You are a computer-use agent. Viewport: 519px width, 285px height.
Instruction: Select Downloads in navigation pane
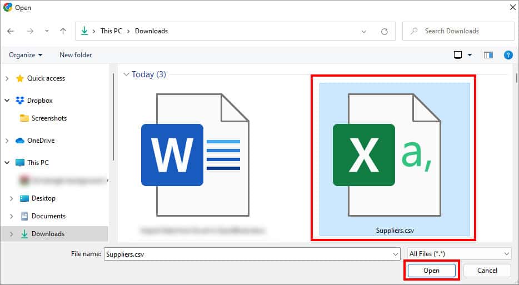48,234
